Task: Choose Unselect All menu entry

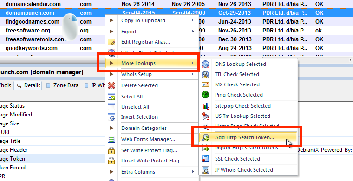Action: [152, 107]
